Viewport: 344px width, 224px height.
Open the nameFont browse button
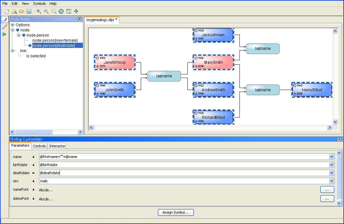pyautogui.click(x=327, y=189)
